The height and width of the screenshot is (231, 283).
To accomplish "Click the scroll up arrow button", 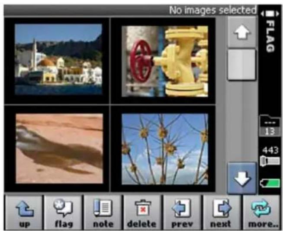I will point(241,32).
